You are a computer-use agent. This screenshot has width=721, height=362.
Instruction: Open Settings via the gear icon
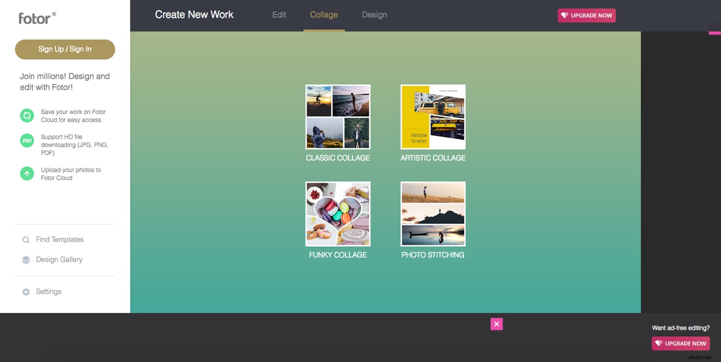pyautogui.click(x=25, y=291)
